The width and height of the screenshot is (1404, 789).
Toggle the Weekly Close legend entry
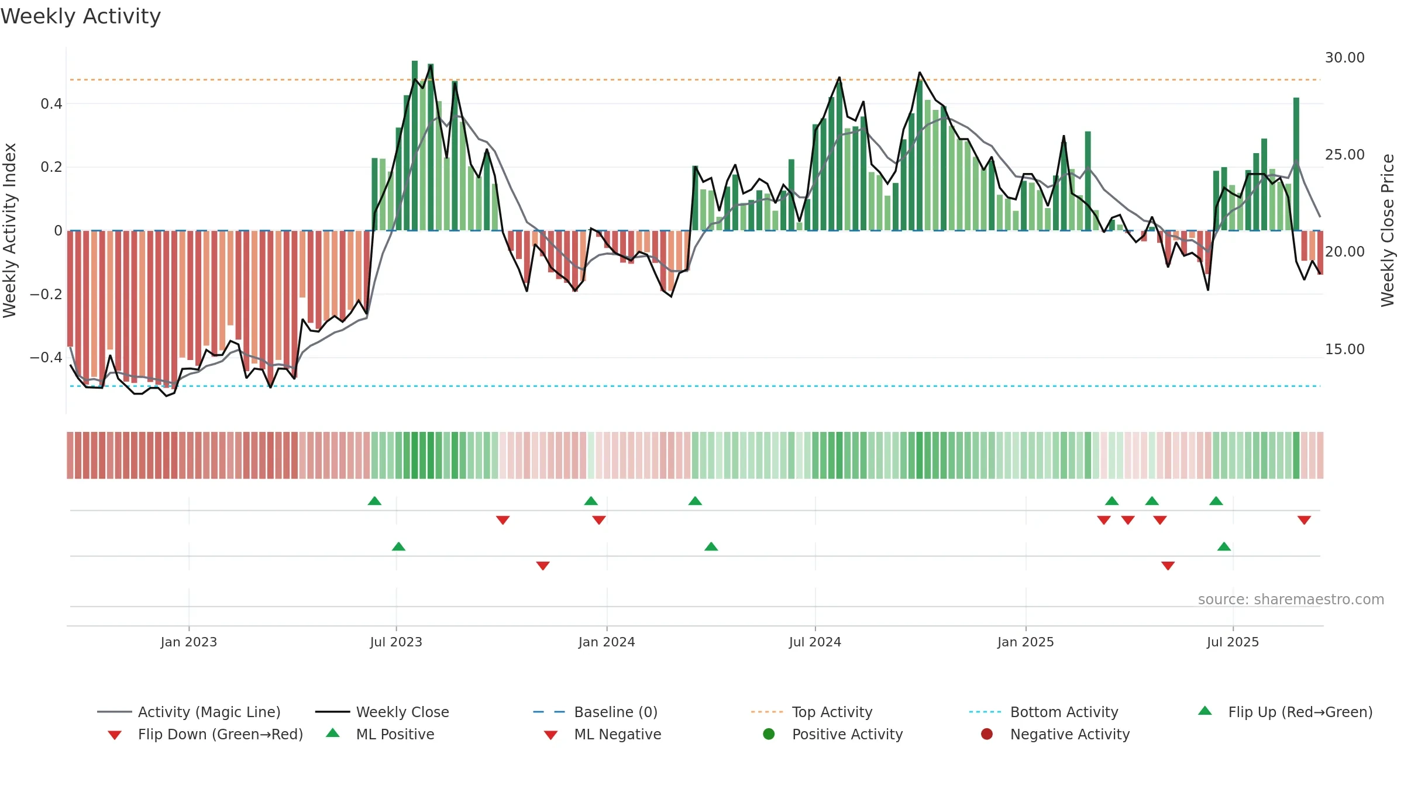382,712
